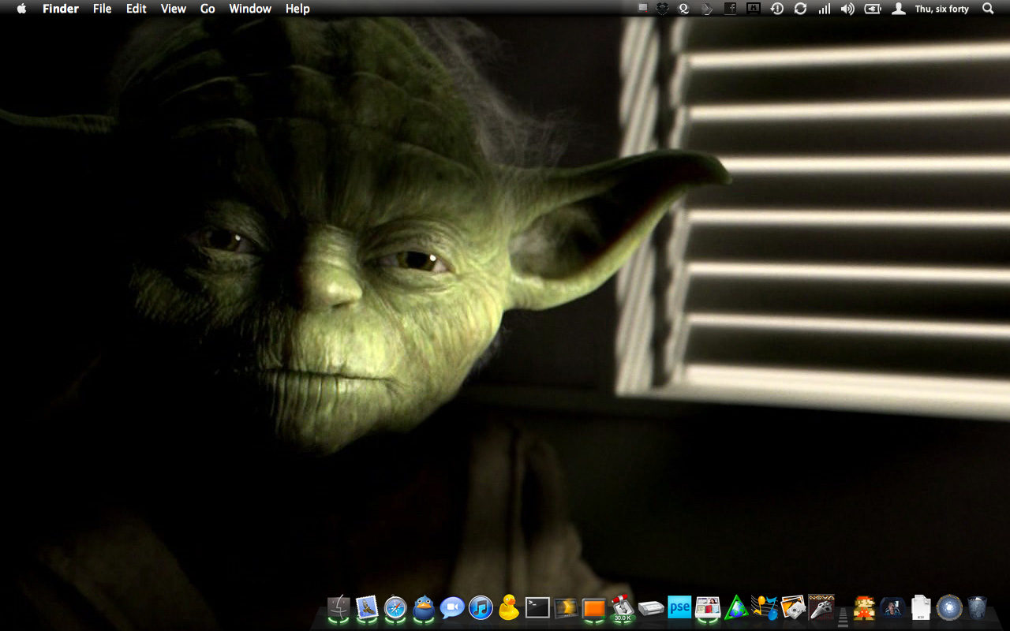Open the volume control in menu bar
The height and width of the screenshot is (631, 1010).
pyautogui.click(x=847, y=9)
